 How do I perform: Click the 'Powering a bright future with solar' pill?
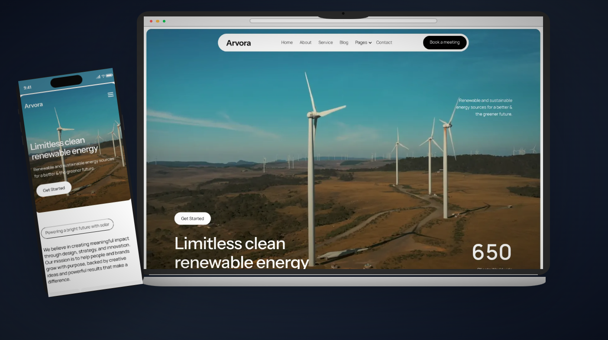point(77,228)
